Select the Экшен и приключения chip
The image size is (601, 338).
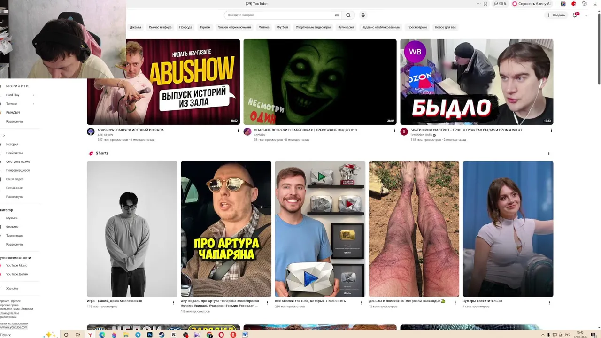[234, 27]
